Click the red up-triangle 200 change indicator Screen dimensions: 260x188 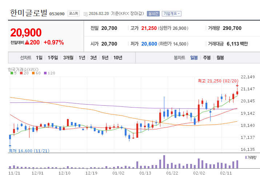click(x=32, y=43)
